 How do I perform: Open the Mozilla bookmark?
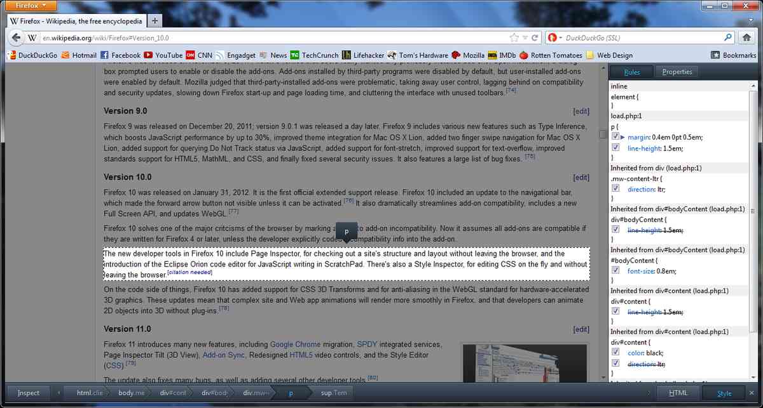(468, 55)
